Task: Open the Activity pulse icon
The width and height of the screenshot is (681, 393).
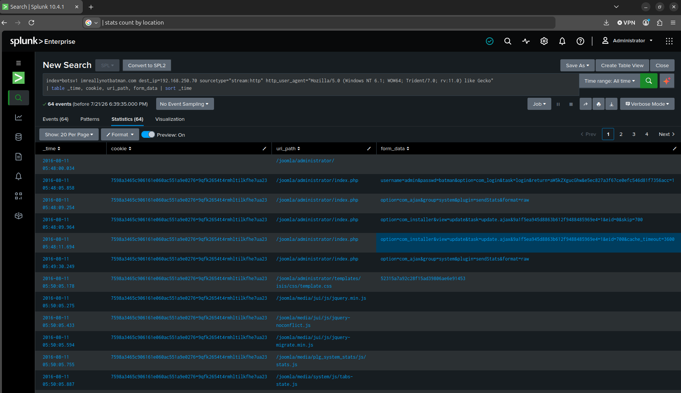Action: coord(526,41)
